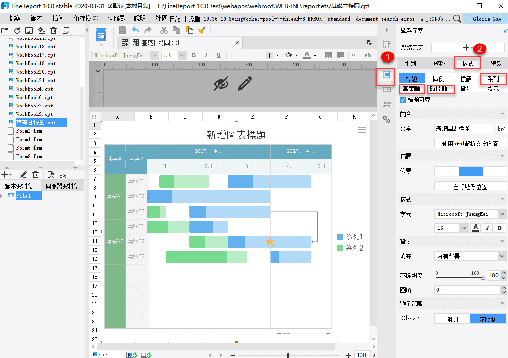This screenshot has height=358, width=508.
Task: Edit the dataset with the pencil icon
Action: [x=23, y=175]
